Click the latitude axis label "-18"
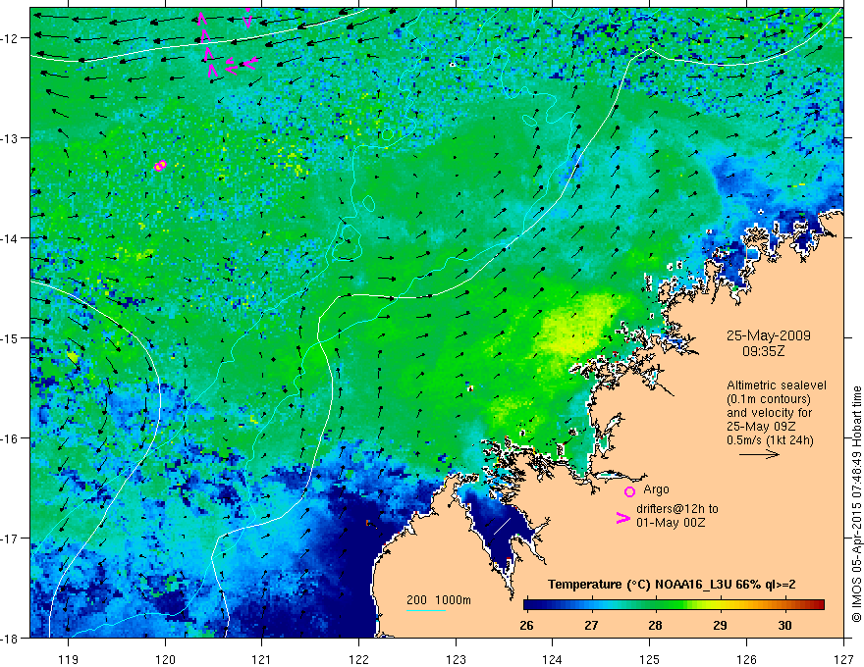Screen dimensions: 864x667 [x=10, y=638]
